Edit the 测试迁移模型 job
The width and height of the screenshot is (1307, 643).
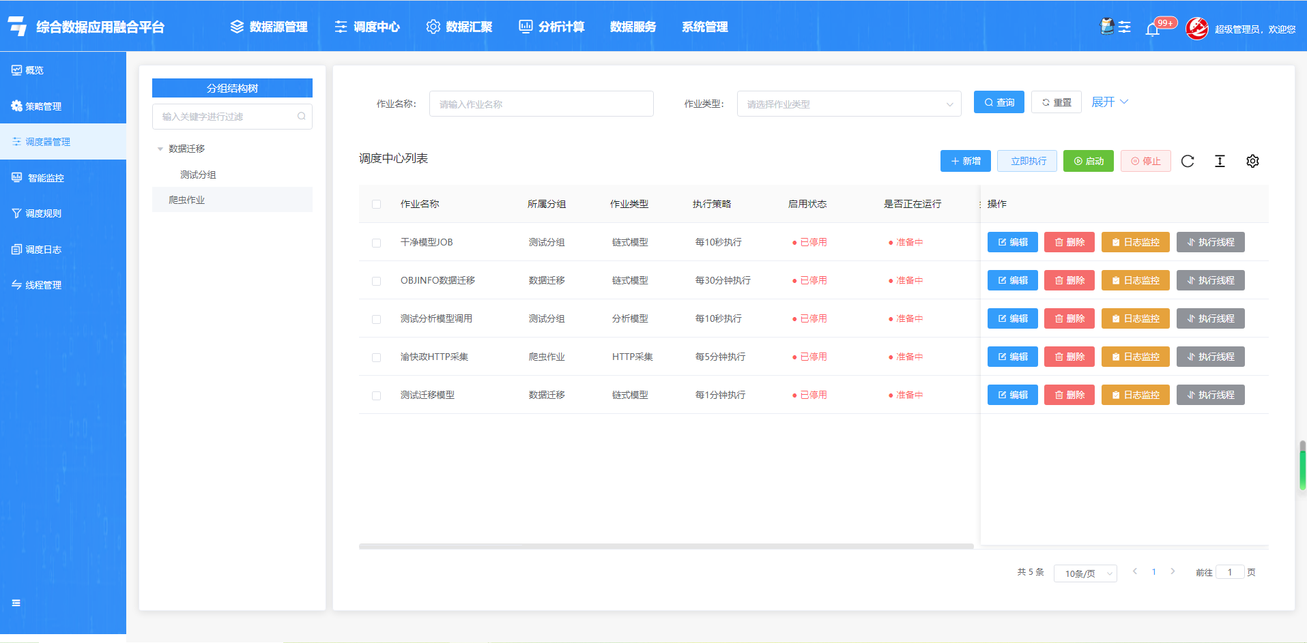coord(1013,395)
